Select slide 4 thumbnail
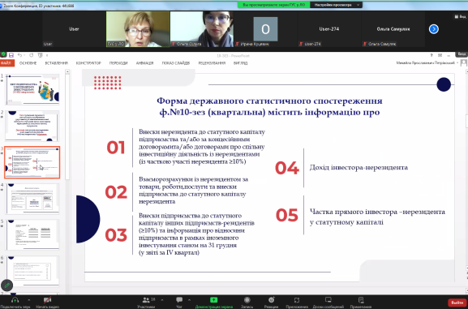This screenshot has height=309, width=468. (32, 199)
